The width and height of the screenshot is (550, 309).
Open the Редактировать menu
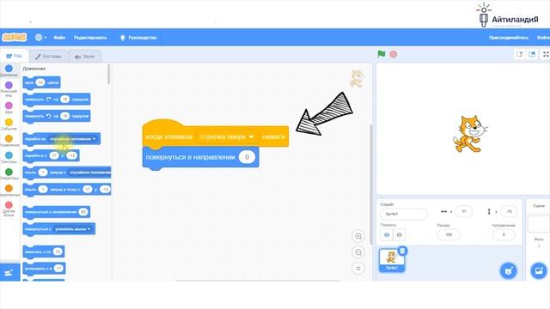pyautogui.click(x=90, y=38)
